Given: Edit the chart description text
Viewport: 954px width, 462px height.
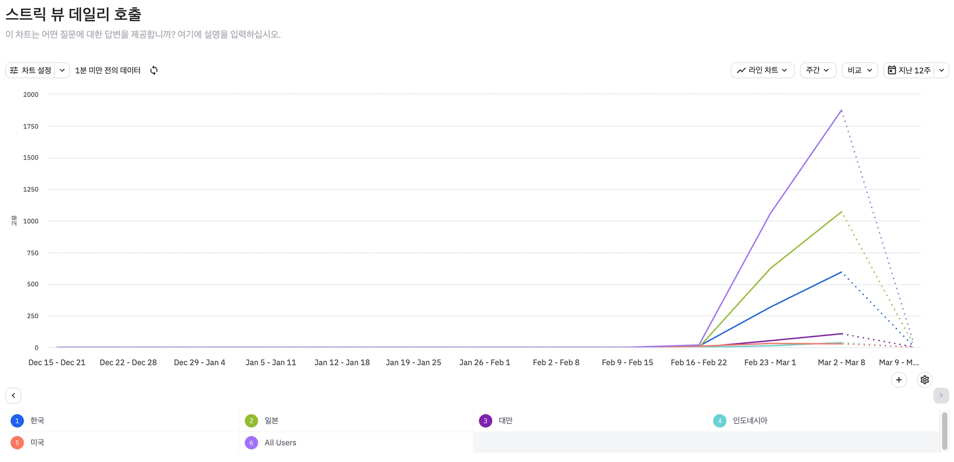Looking at the screenshot, I should (143, 34).
